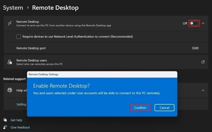Click the Remote Desktop arrows icon
Screen dimensions: 212x132
[10, 23]
